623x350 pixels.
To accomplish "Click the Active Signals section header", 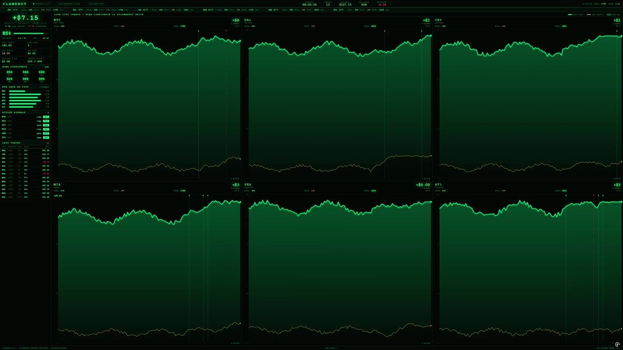I will click(x=26, y=112).
